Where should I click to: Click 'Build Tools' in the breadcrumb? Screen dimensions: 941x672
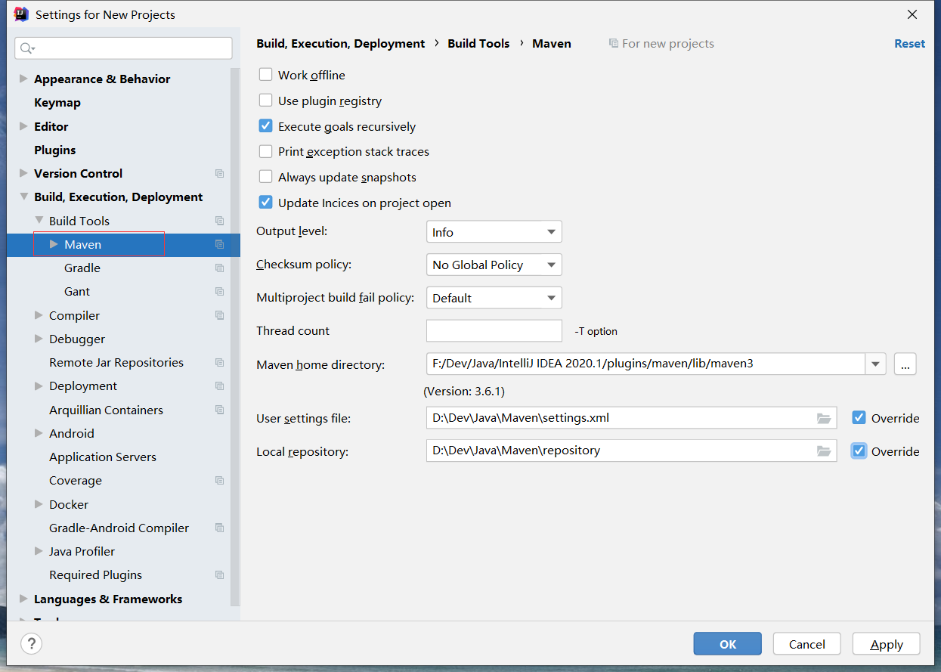pyautogui.click(x=478, y=44)
